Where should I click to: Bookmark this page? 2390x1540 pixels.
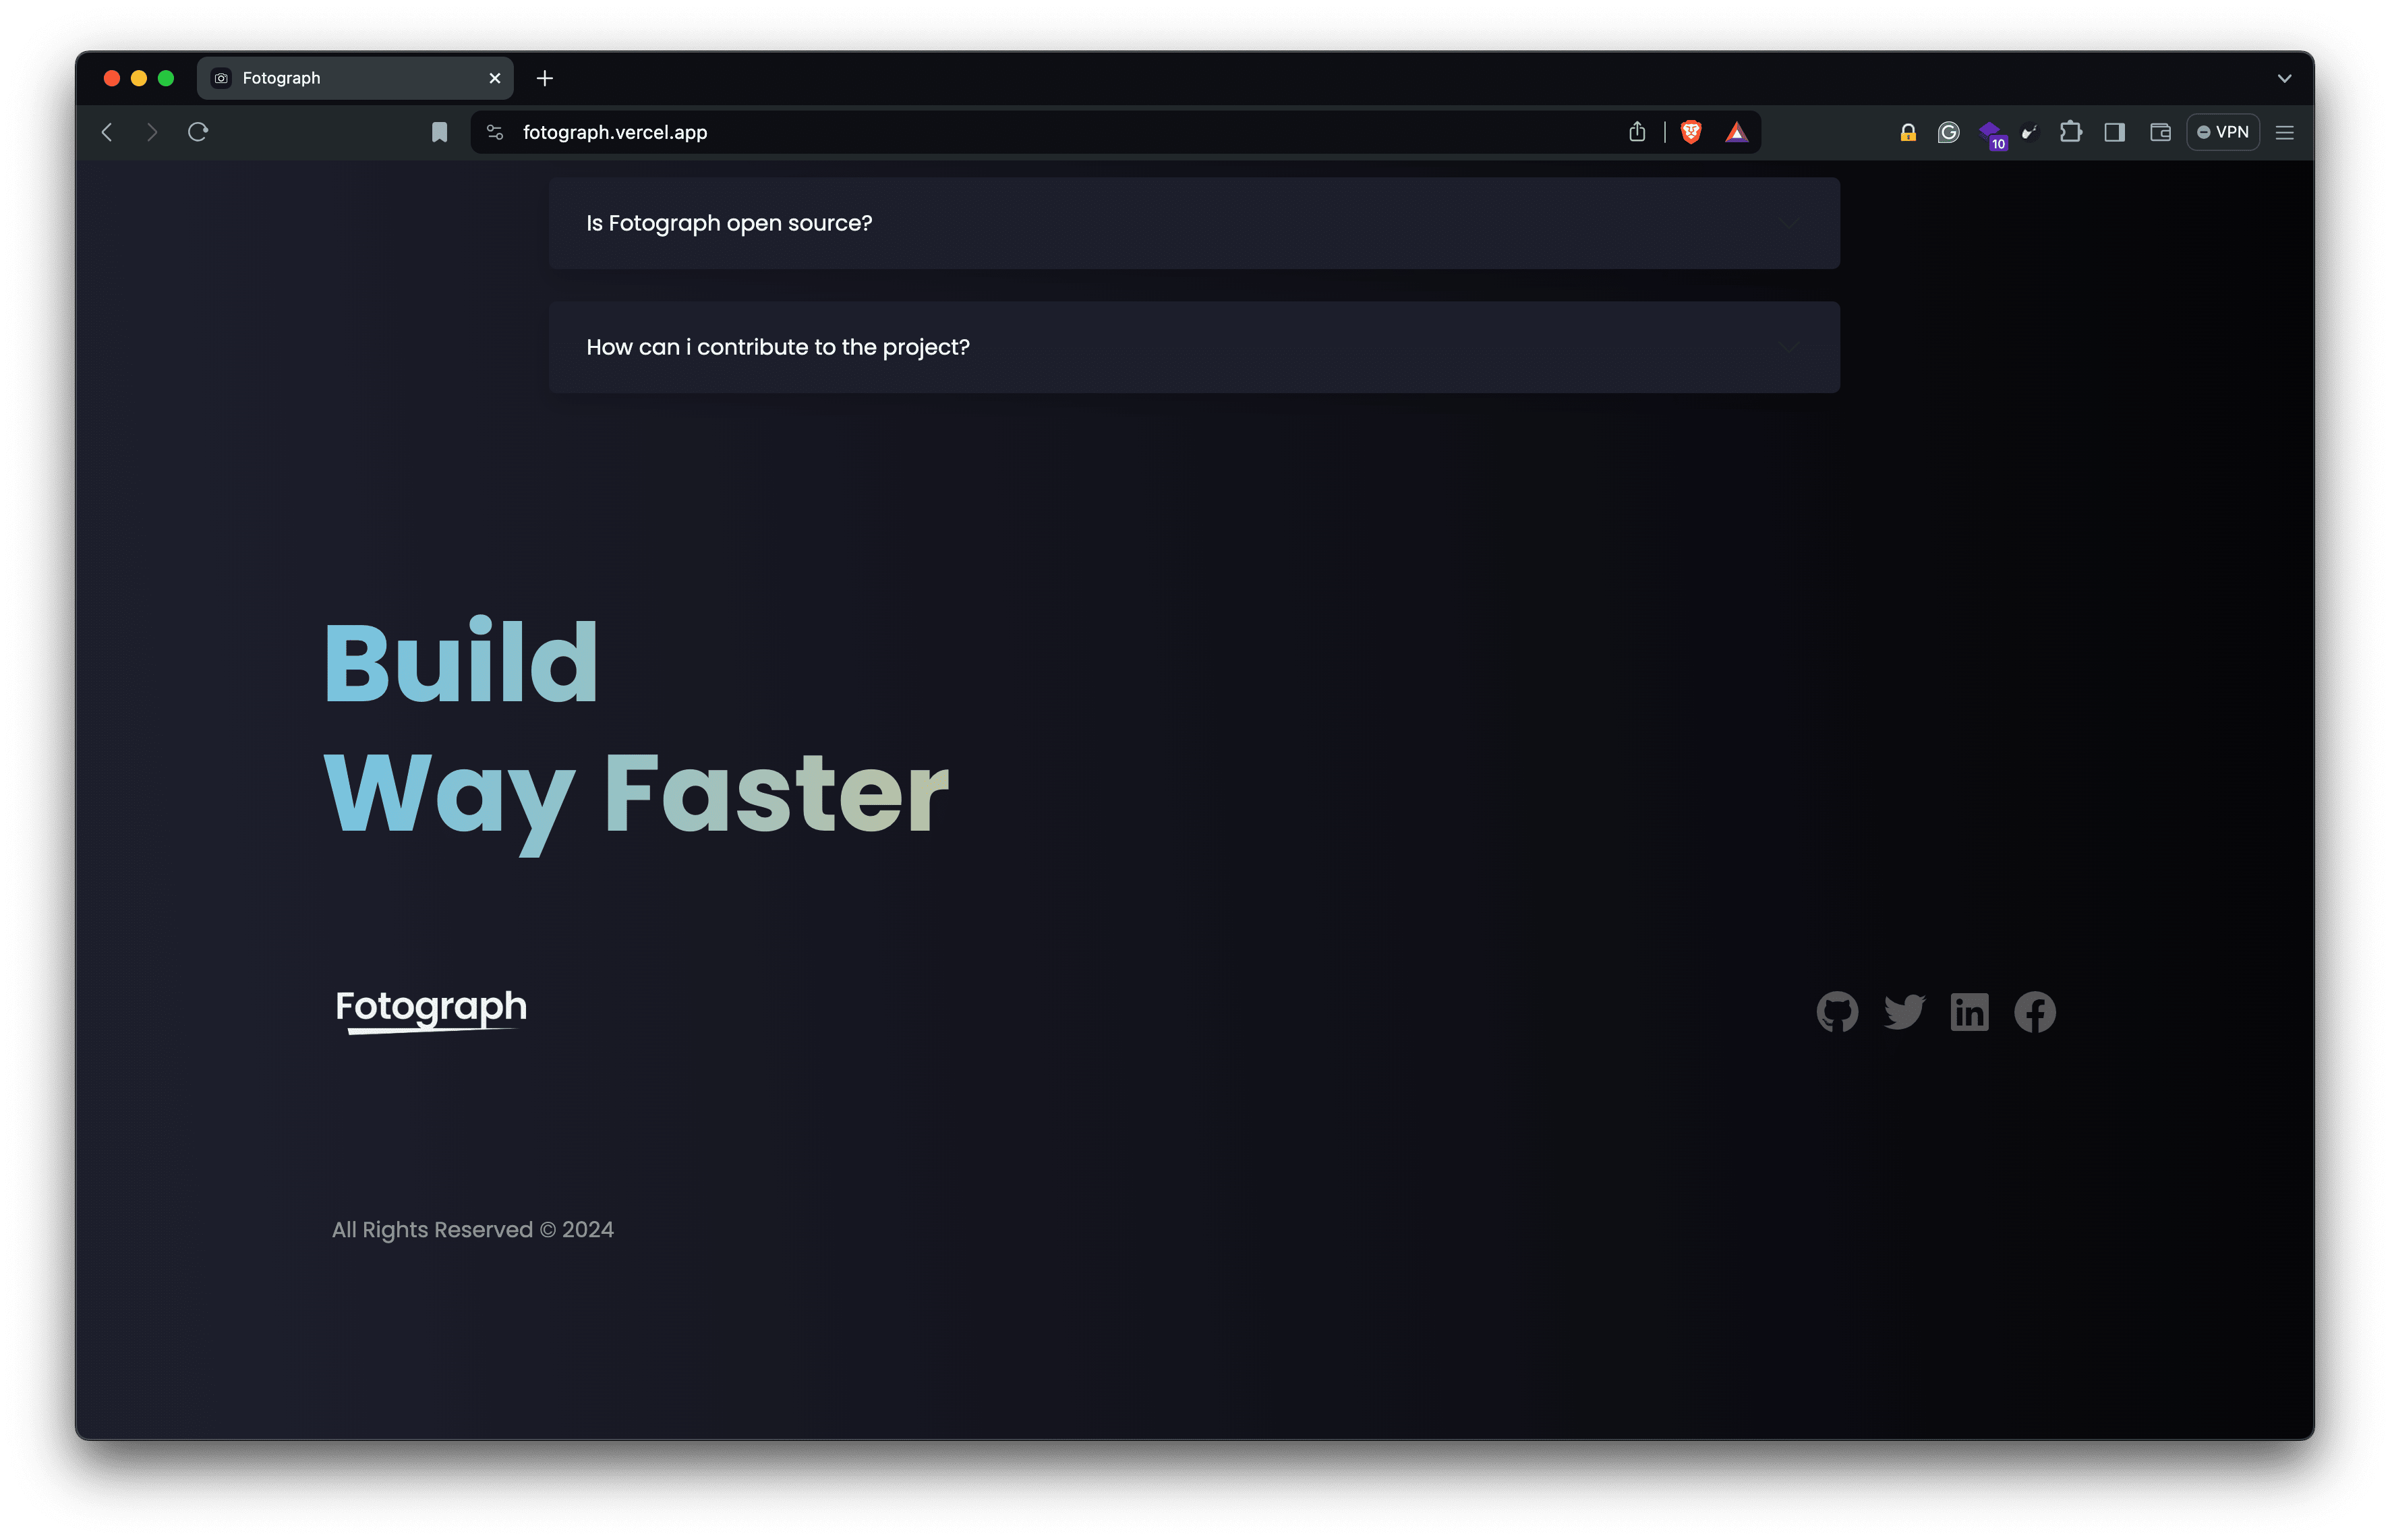pyautogui.click(x=439, y=132)
